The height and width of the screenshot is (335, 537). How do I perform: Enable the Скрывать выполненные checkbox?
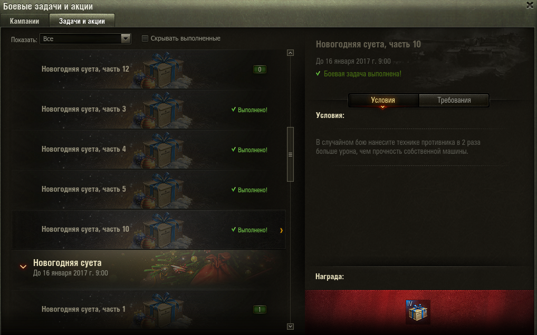click(145, 38)
